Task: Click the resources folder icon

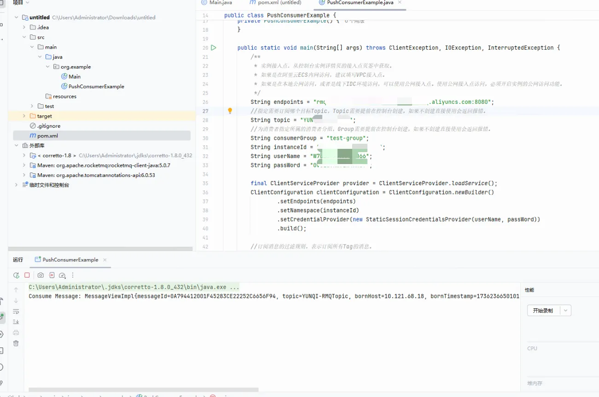Action: tap(49, 96)
